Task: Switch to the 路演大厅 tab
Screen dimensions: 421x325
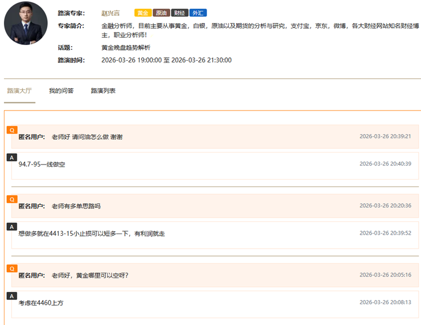Action: (19, 90)
